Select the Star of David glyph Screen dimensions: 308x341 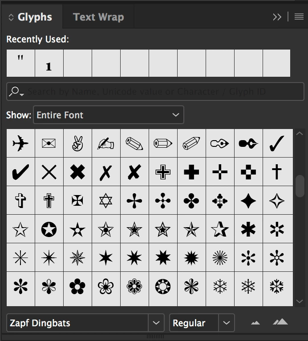click(106, 200)
